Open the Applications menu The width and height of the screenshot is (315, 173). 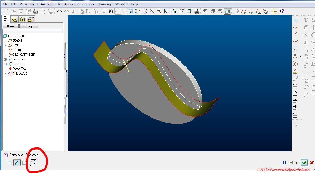(73, 4)
